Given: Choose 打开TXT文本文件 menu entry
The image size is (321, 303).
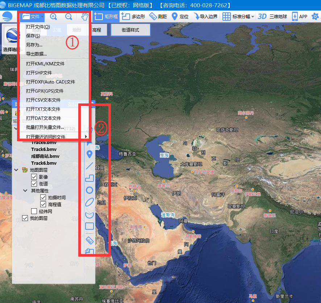Looking at the screenshot, I should 43,109.
